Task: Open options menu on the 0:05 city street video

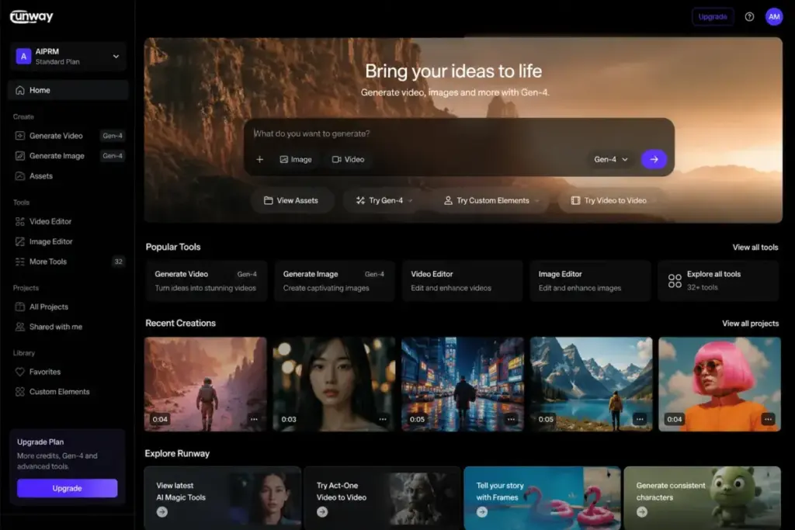Action: tap(511, 419)
